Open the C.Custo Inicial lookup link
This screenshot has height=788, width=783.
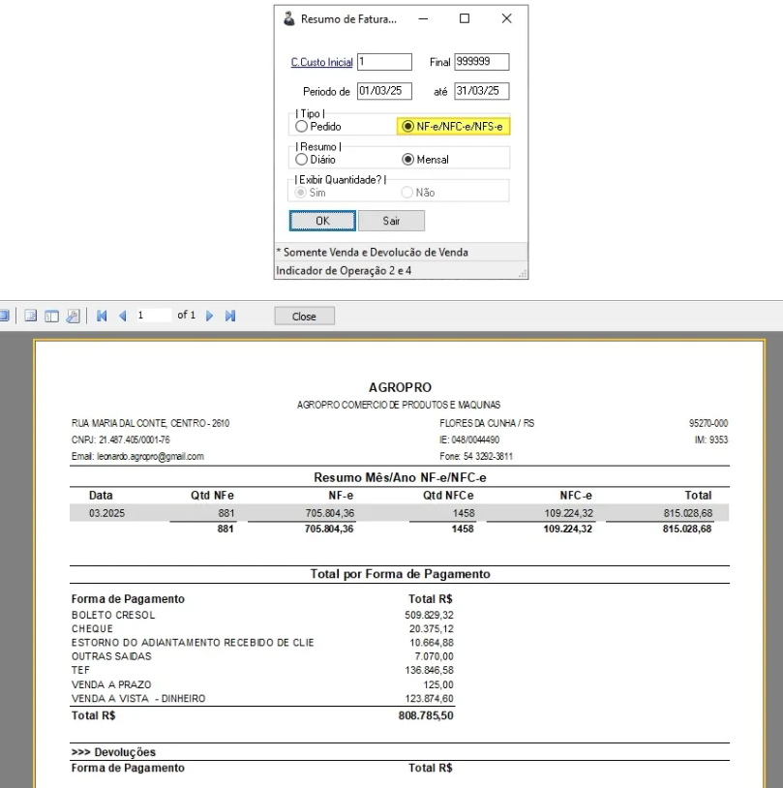pos(321,62)
